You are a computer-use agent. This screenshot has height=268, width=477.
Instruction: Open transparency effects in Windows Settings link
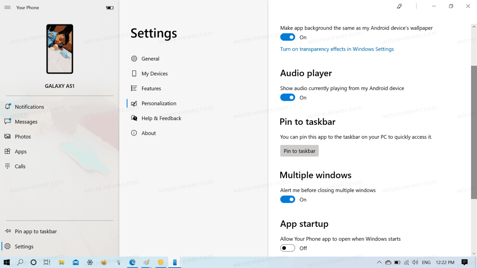point(337,49)
